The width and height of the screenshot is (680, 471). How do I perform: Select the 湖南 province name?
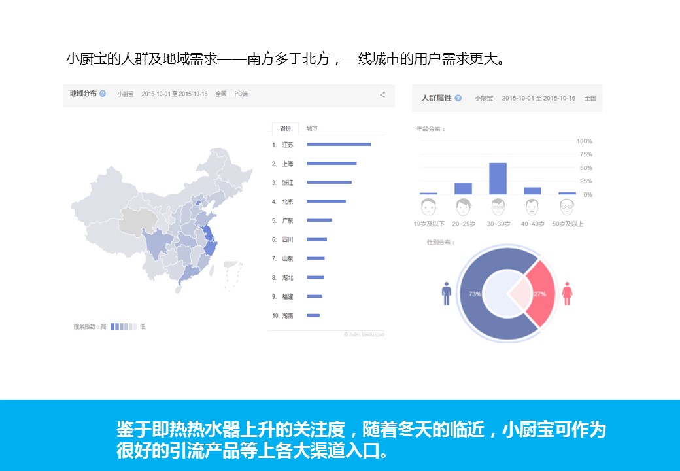click(x=288, y=316)
